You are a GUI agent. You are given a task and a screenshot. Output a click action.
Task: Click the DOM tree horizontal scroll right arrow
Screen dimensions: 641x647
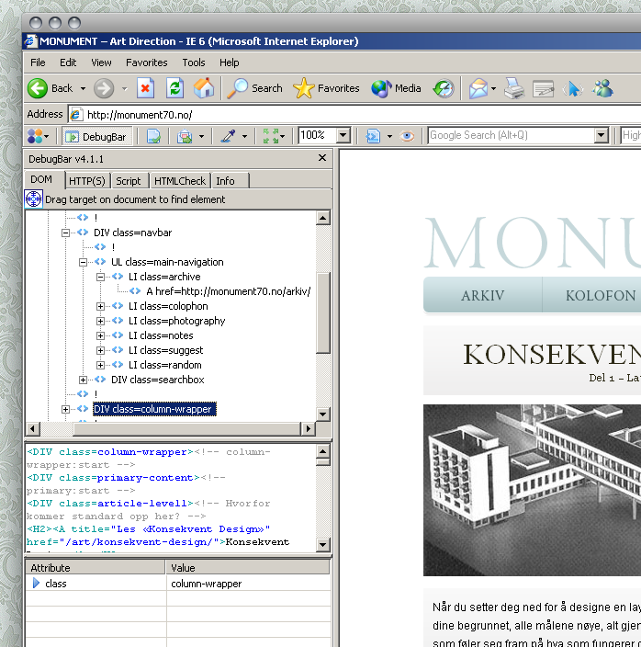[309, 428]
